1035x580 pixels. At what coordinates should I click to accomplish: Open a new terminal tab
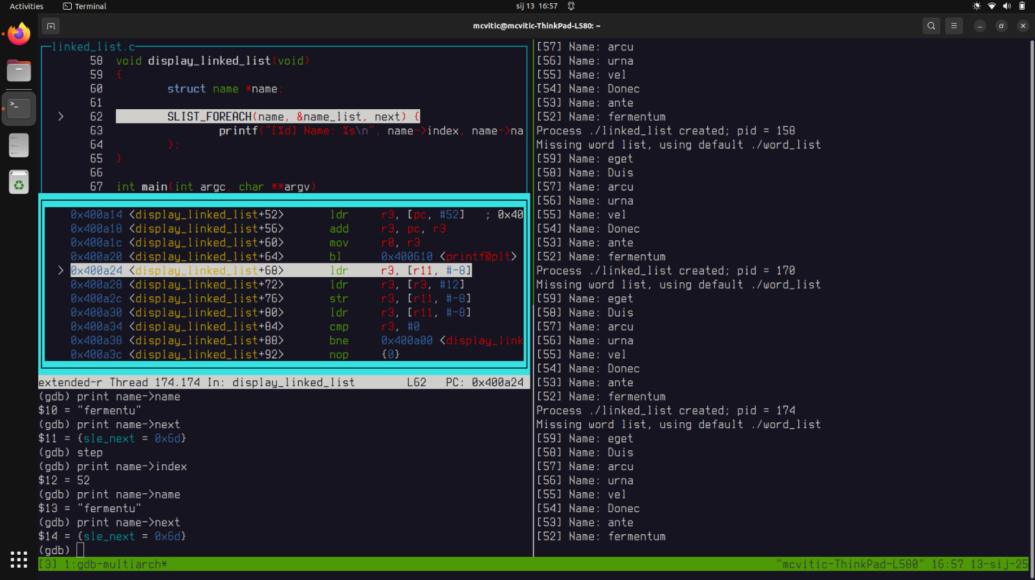50,26
